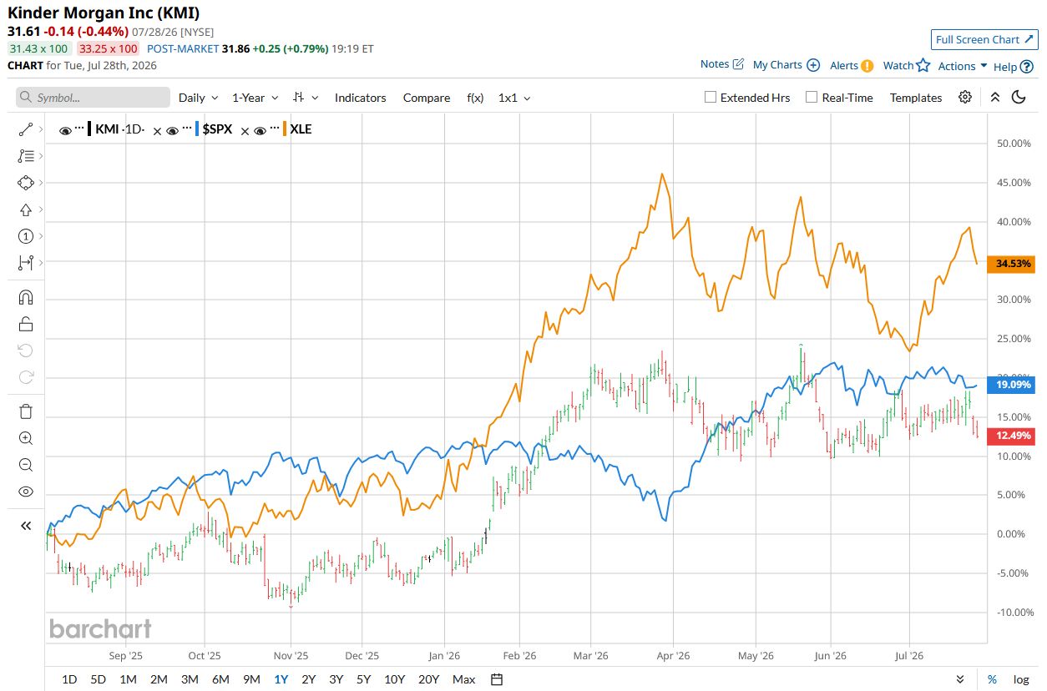Open the Indicators menu

tap(361, 98)
